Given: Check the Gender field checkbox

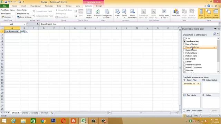Looking at the screenshot, I should coord(184,62).
